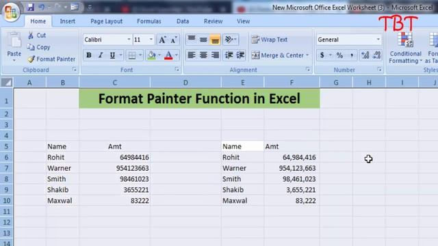Screen dimensions: 438x246
Task: Select the merged title cell "Format Painter Function in Excel"
Action: [x=199, y=98]
